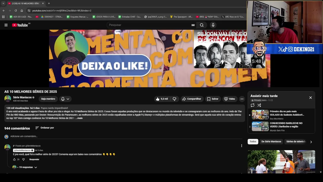Image resolution: width=323 pixels, height=182 pixels.
Task: Click the Valeu thanks button
Action: click(x=230, y=99)
